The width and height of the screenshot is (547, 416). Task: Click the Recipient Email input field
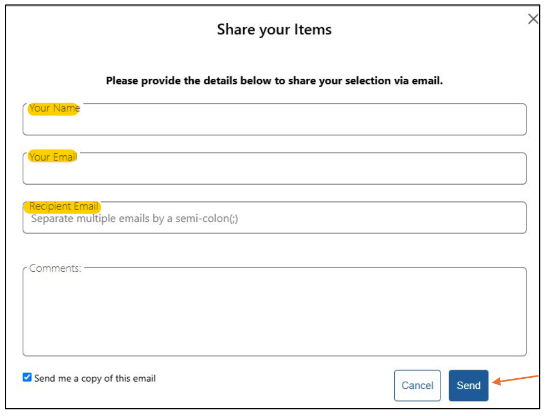coord(274,218)
